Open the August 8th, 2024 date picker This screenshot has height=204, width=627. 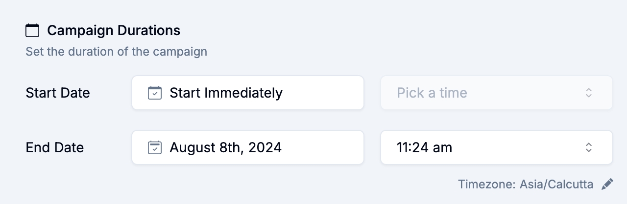(x=247, y=147)
